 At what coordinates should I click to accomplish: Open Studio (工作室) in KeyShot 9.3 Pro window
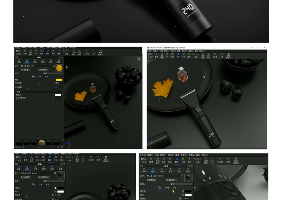coord(215,55)
